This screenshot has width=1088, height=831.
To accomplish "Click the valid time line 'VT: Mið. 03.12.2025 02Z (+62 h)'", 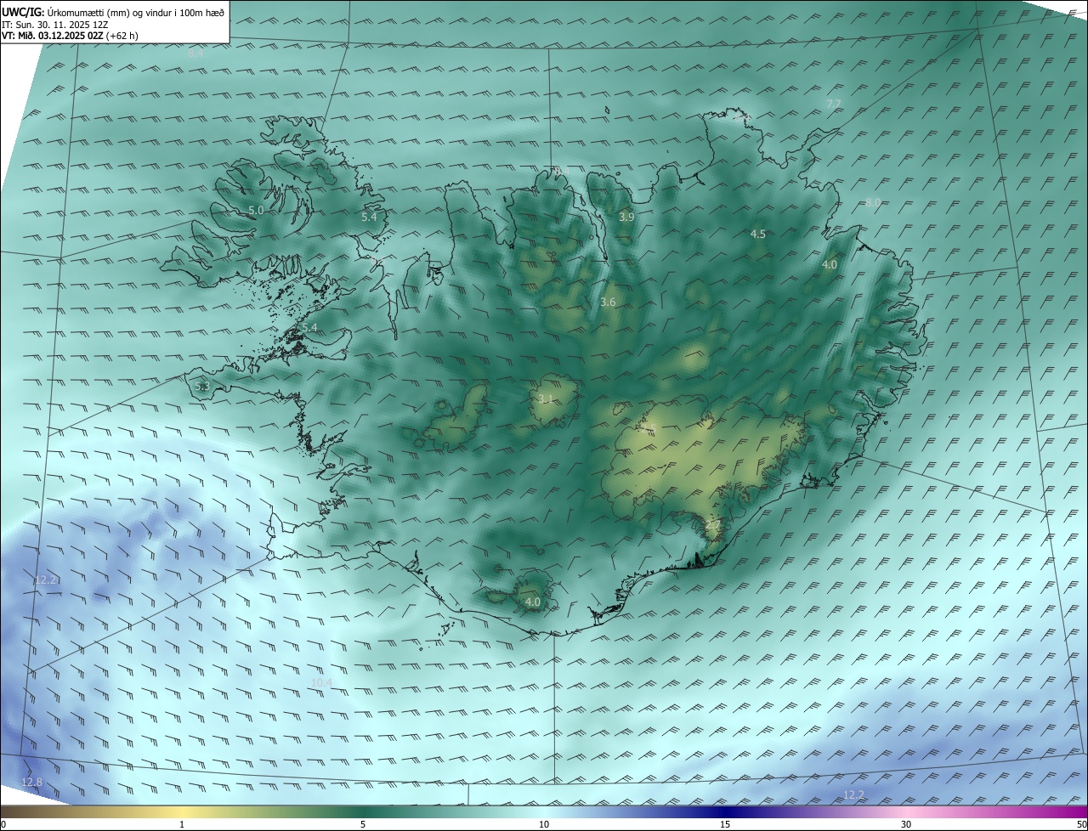I will coord(70,36).
